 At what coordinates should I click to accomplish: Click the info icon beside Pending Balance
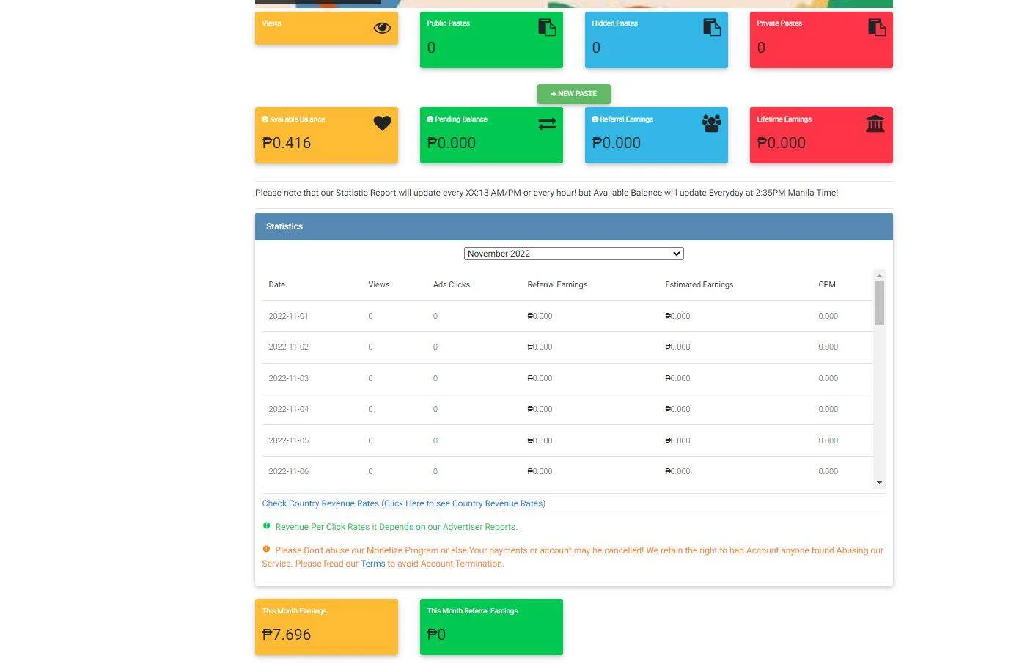coord(430,119)
